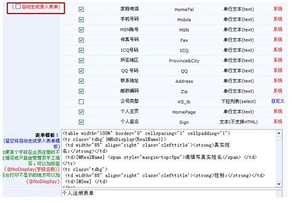Screen dimensions: 292x203
Task: Select the 公司类型 field name
Action: pos(130,101)
